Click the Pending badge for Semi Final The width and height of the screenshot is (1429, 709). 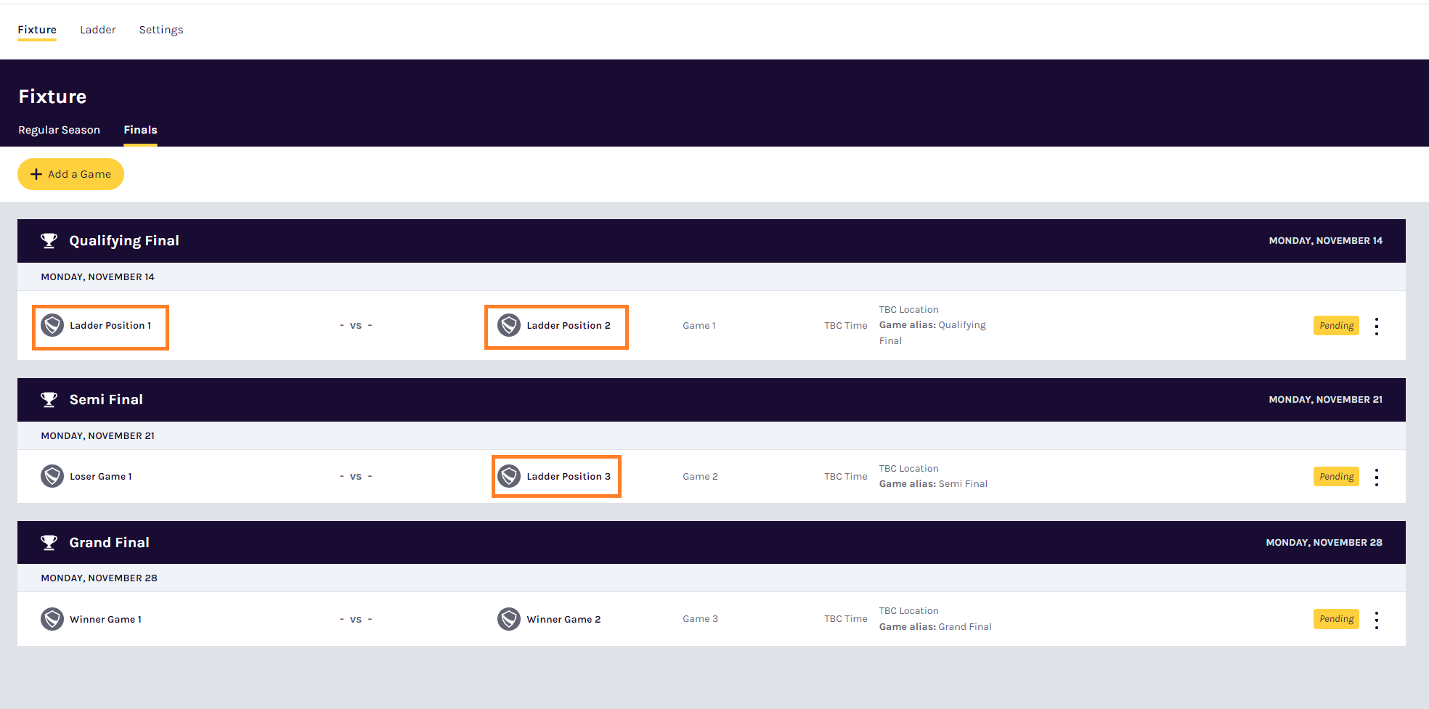pos(1336,477)
